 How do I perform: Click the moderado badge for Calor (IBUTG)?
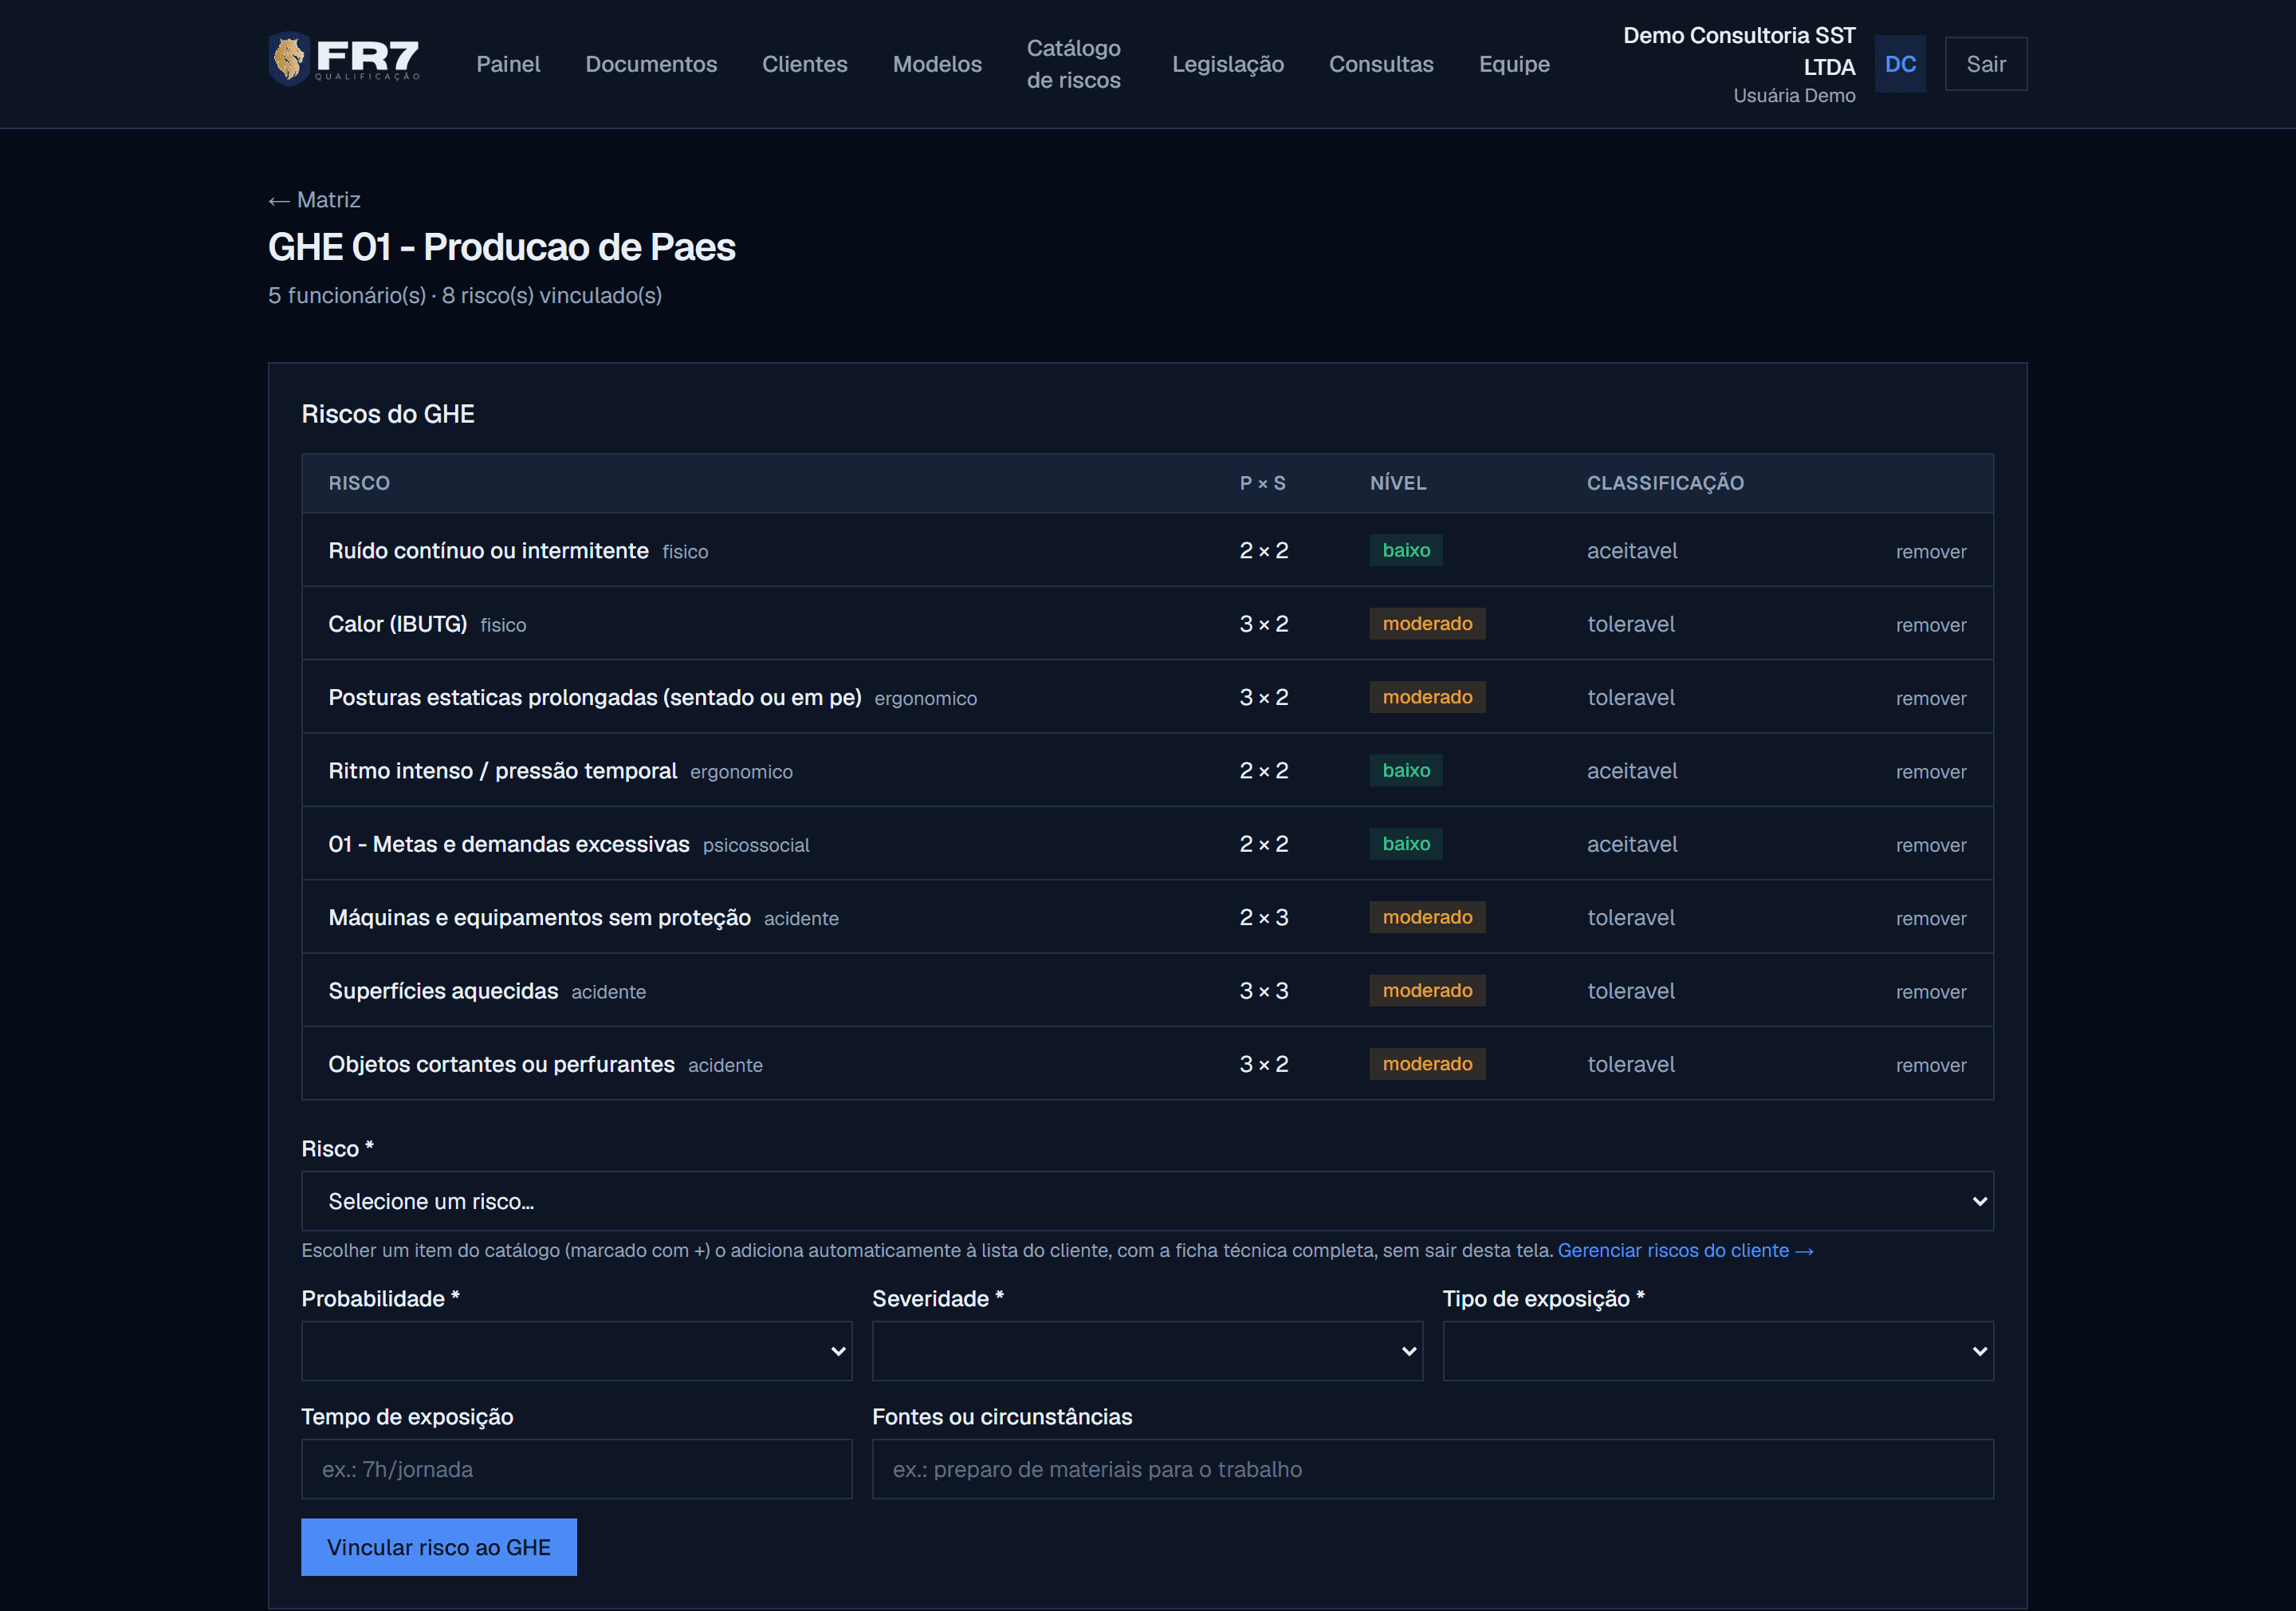coord(1426,624)
